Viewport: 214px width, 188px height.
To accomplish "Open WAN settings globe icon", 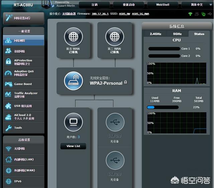I will click(x=9, y=170).
